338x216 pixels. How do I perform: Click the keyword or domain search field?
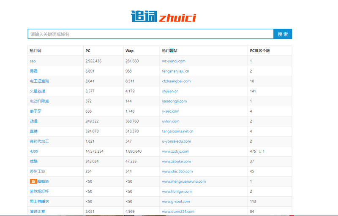[x=151, y=34]
